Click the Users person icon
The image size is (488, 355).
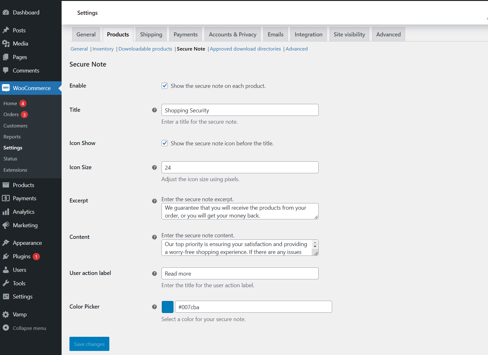[x=6, y=270]
